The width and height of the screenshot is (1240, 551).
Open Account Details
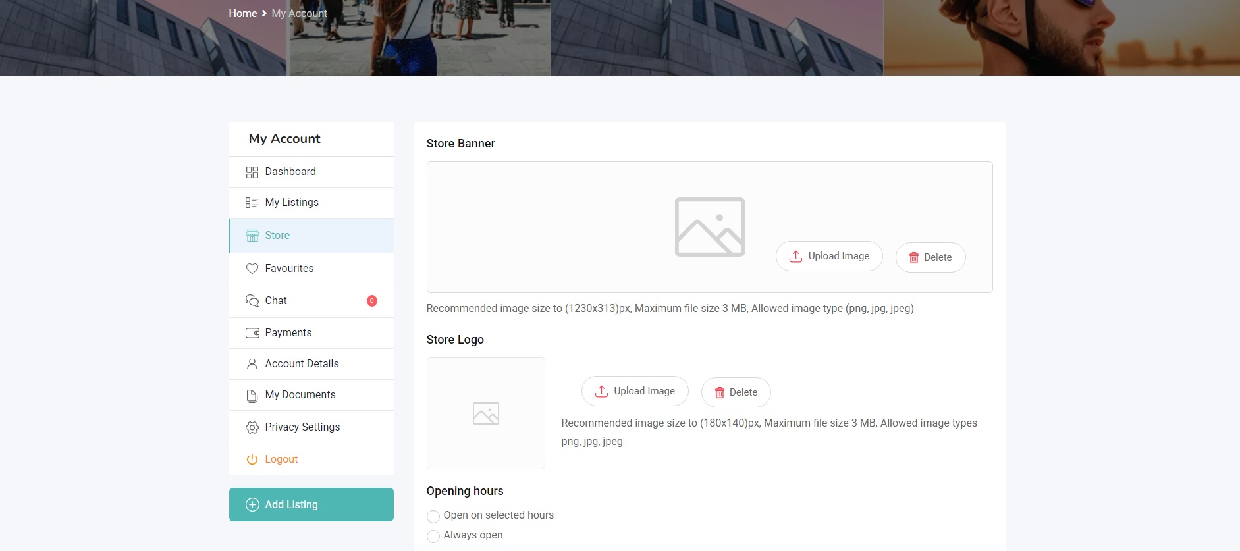click(x=311, y=364)
